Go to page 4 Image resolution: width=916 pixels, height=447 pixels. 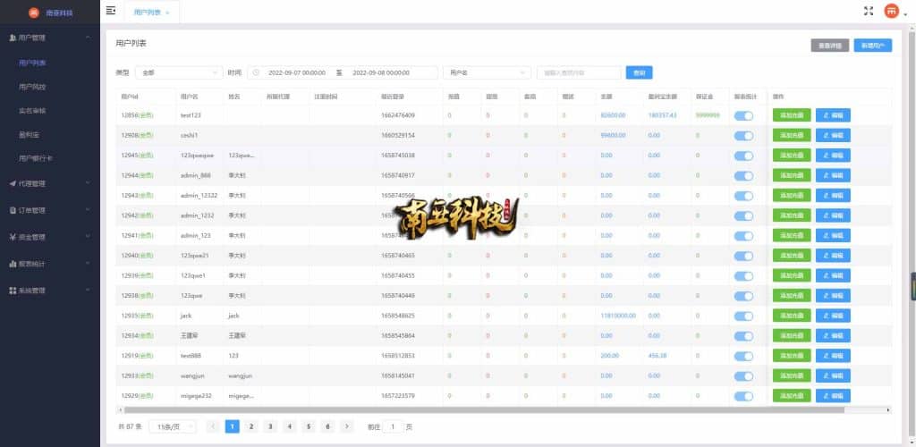[x=289, y=426]
